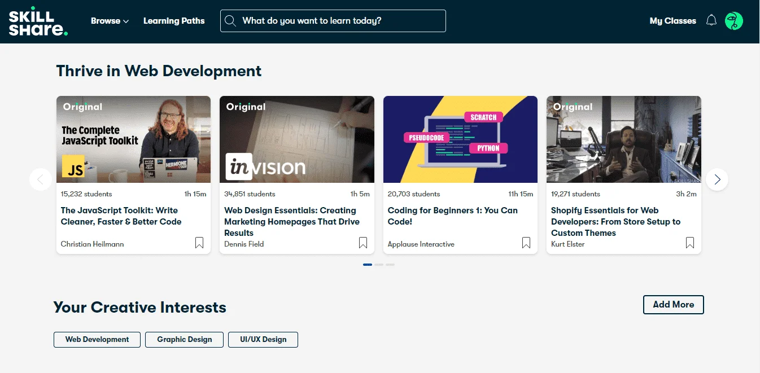This screenshot has width=760, height=373.
Task: Click the '3h 2m' duration label
Action: point(687,194)
